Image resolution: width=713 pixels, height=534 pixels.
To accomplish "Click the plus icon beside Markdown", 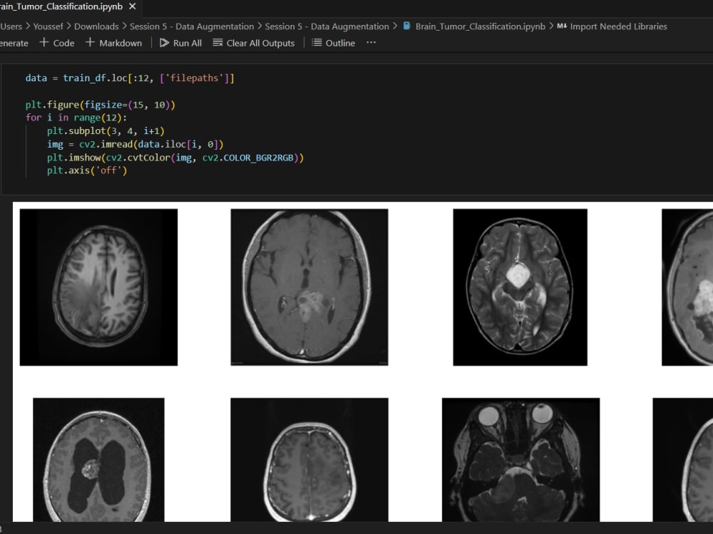I will click(x=90, y=42).
